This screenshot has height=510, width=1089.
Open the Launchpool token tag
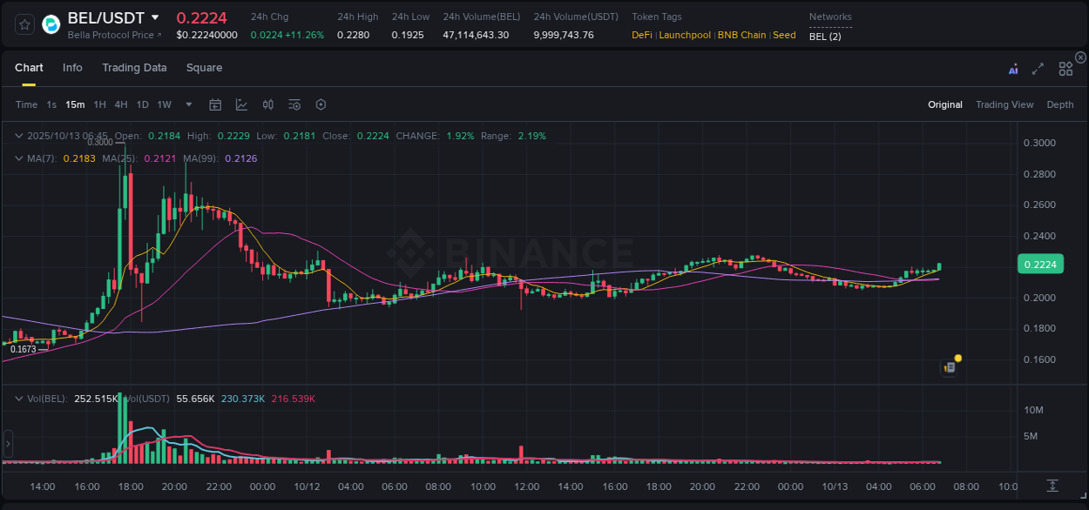click(685, 35)
